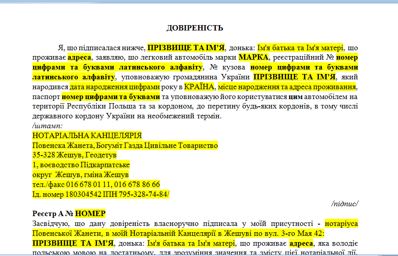Click the 'НОТАРІАЛЬНА КАНЦЕЛЯРІЯ' stamp line
This screenshot has height=256, width=398.
pyautogui.click(x=87, y=135)
